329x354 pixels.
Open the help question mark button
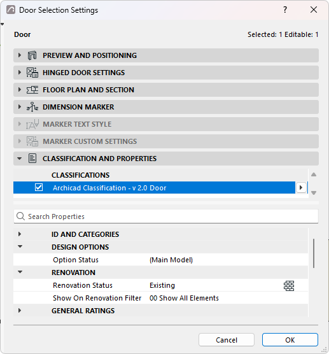click(x=285, y=10)
